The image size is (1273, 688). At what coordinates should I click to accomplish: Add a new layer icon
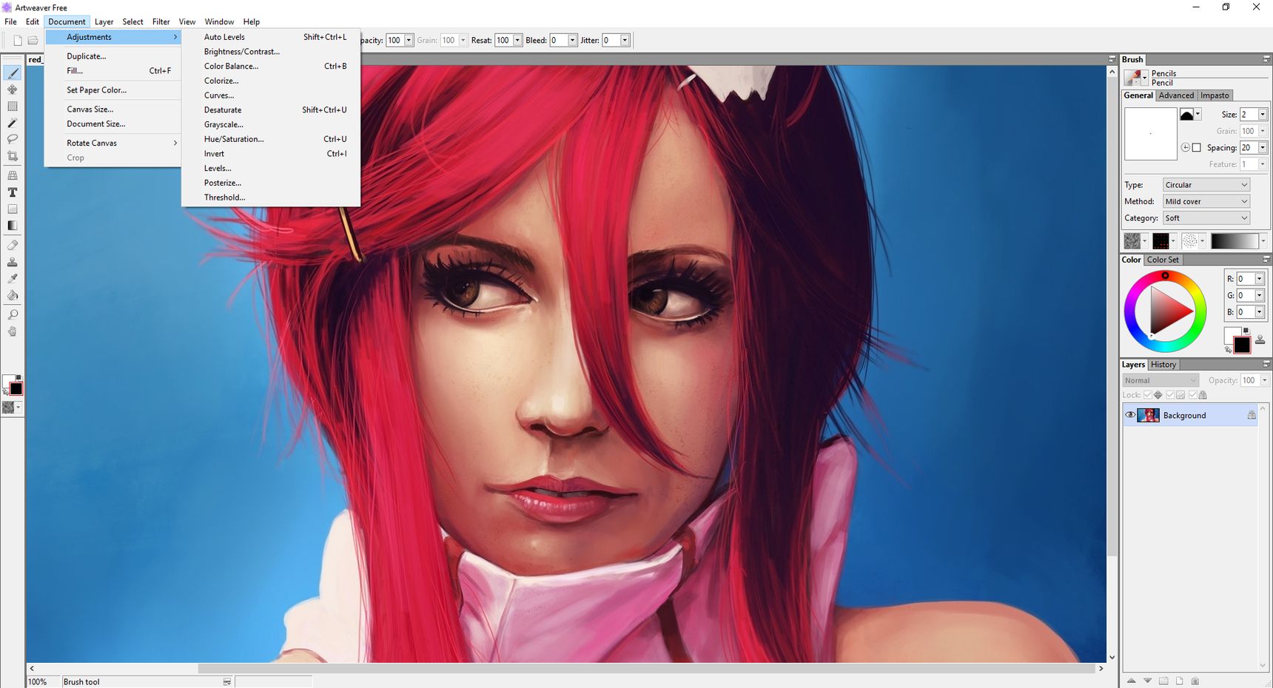[x=1180, y=681]
